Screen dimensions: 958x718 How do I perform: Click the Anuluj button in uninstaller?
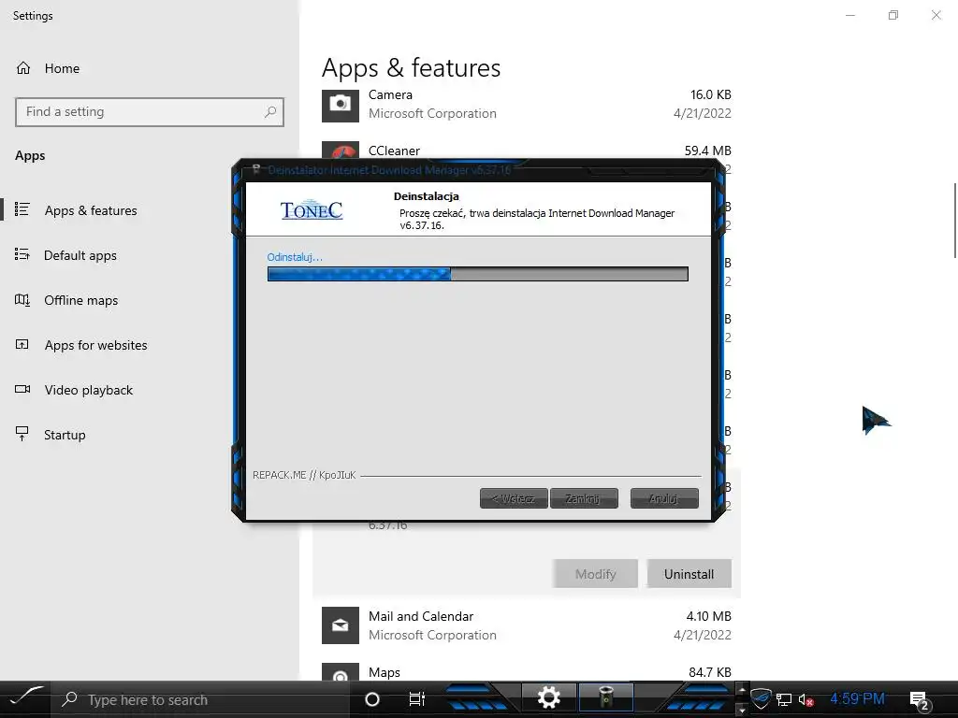click(x=664, y=499)
